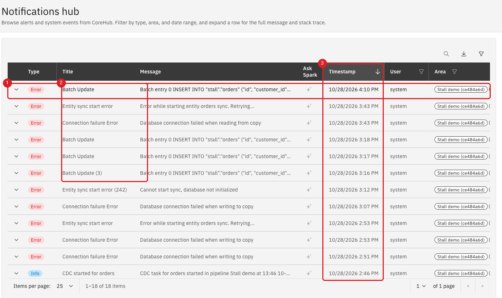This screenshot has height=298, width=502.
Task: Ask Spark icon in the 3:18 PM row
Action: [309, 140]
